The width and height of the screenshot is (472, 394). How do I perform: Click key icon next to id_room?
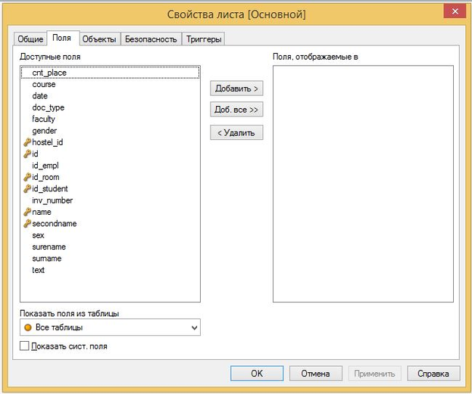[x=27, y=177]
